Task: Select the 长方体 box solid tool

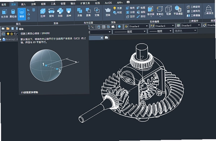Action: coord(5,13)
